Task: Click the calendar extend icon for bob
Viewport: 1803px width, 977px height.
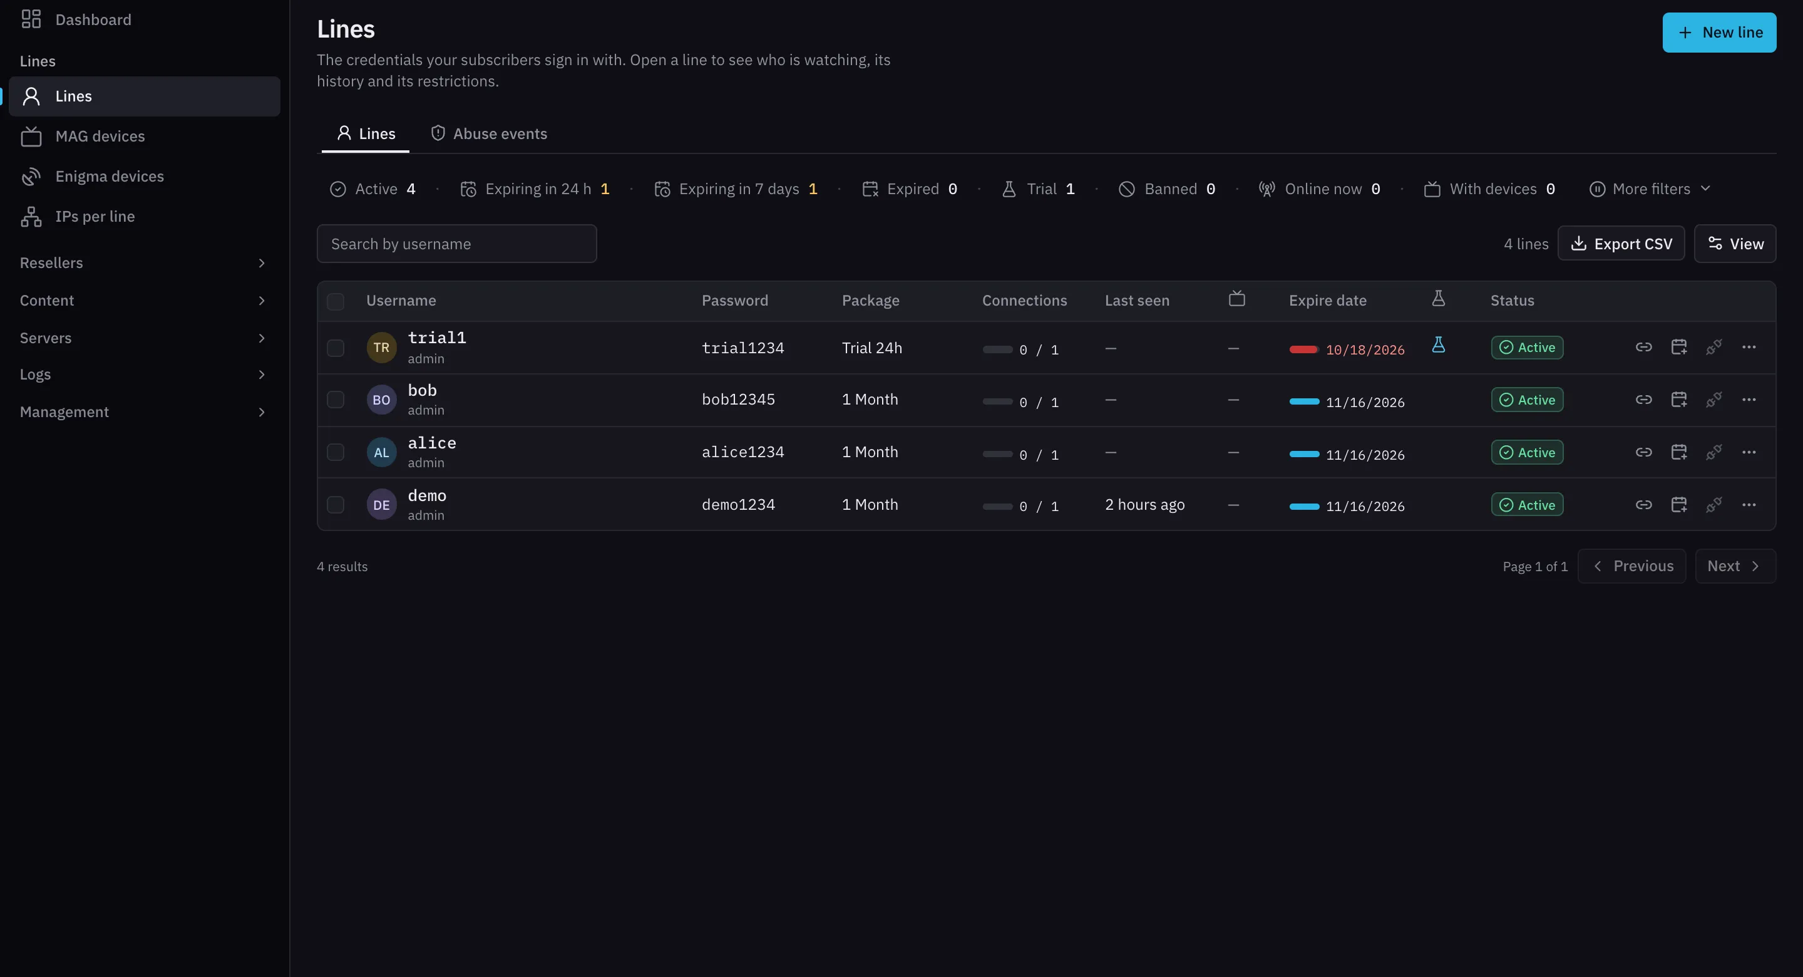Action: pyautogui.click(x=1678, y=400)
